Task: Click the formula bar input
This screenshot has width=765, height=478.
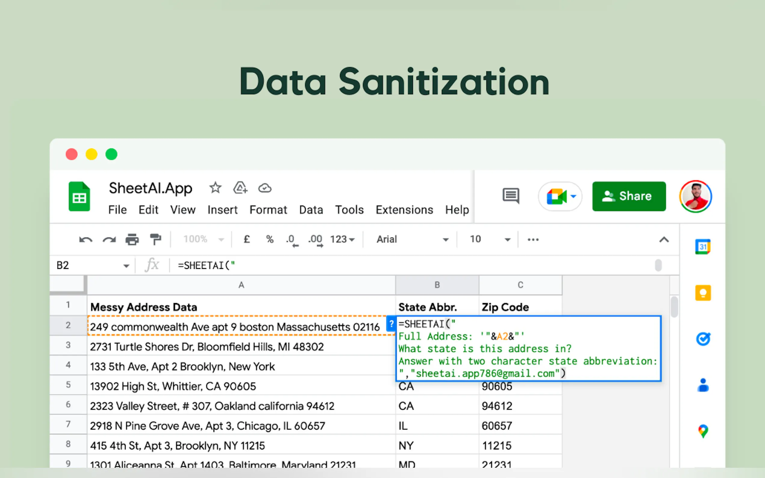Action: (x=411, y=265)
